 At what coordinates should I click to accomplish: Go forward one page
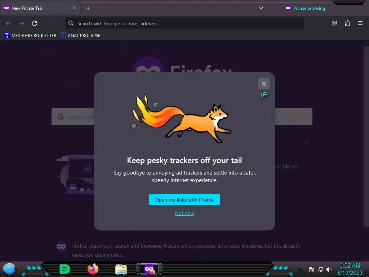pyautogui.click(x=22, y=23)
